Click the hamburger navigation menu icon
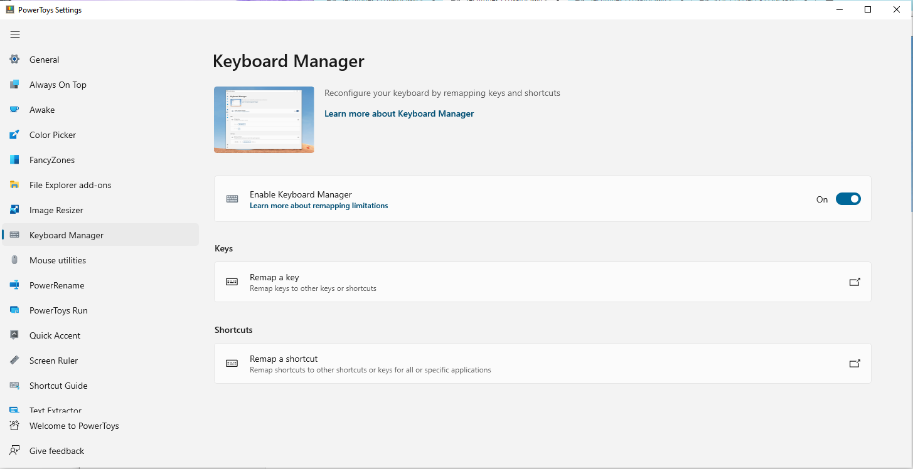 pos(15,34)
